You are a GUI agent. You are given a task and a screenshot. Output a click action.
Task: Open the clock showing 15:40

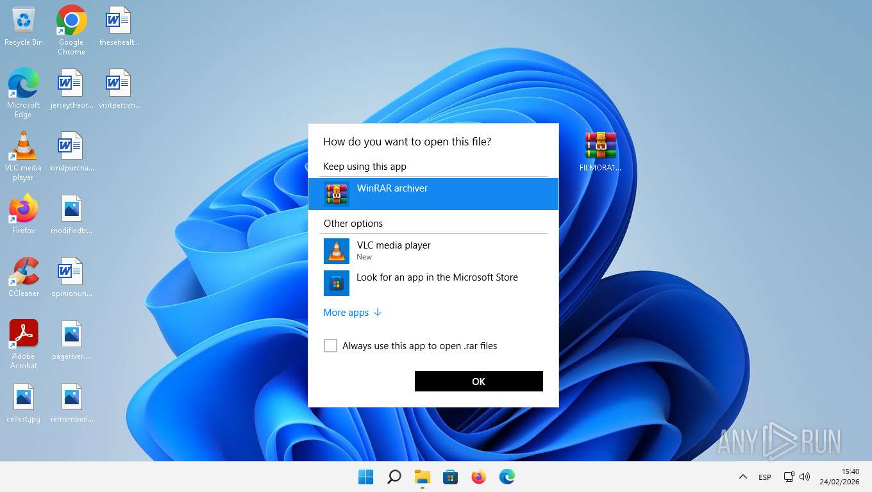pos(841,477)
